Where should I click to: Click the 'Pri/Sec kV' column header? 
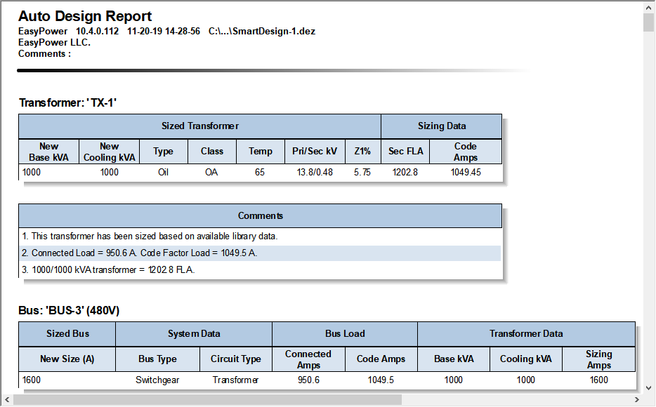315,152
